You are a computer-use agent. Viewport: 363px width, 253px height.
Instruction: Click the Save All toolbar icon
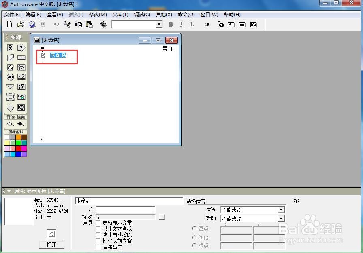(32, 24)
